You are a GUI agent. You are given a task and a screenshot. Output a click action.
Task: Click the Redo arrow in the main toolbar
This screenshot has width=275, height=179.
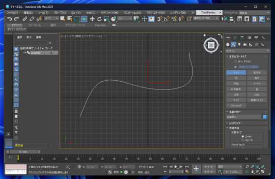click(x=17, y=19)
